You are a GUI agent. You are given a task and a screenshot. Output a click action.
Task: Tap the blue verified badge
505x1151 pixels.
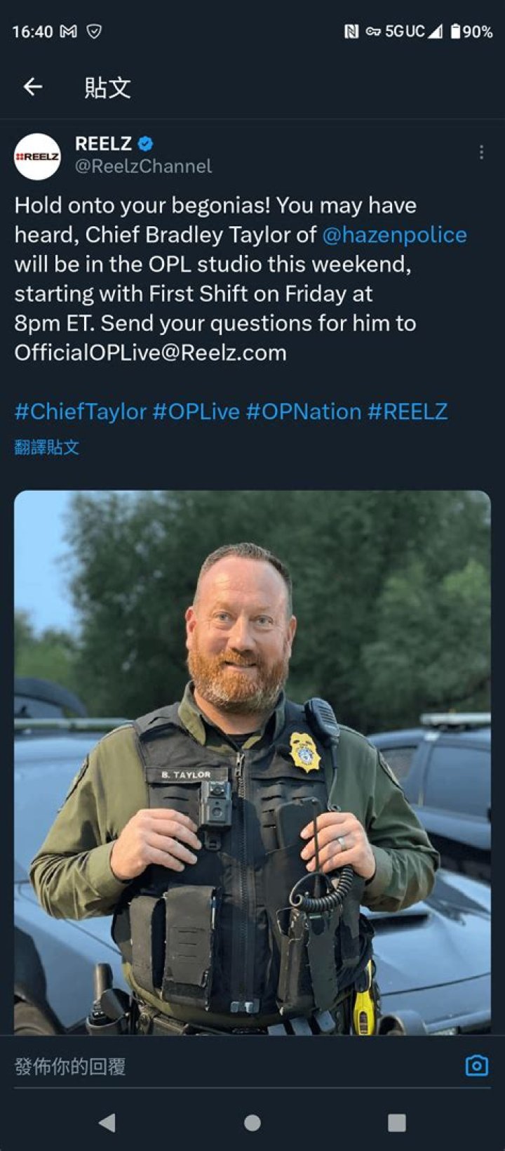(x=145, y=144)
